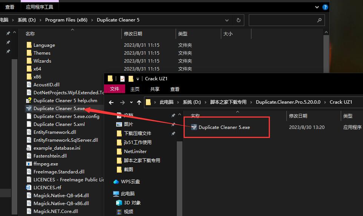Select the x64 folder icon

(x=29, y=69)
